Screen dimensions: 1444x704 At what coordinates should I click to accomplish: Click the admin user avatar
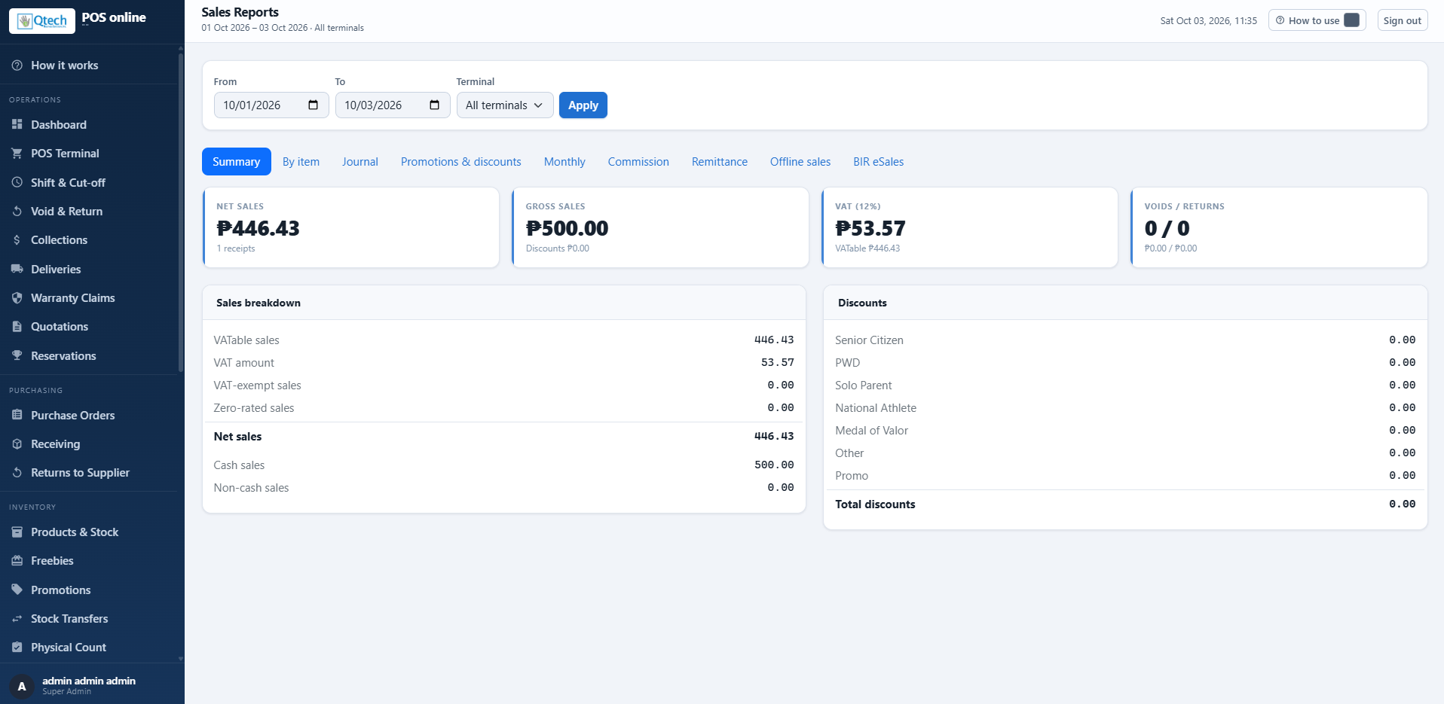(x=22, y=686)
